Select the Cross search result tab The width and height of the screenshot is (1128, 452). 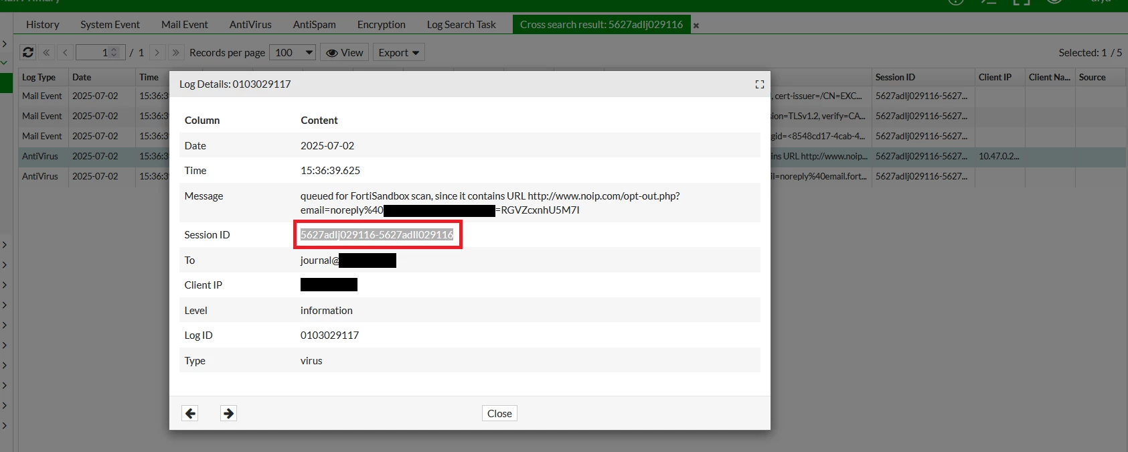coord(601,24)
